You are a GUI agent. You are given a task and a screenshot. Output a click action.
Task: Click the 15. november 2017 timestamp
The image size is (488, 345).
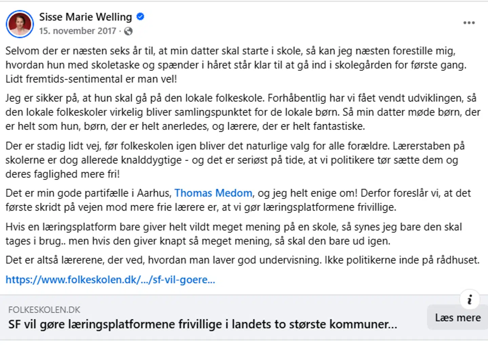coord(78,31)
